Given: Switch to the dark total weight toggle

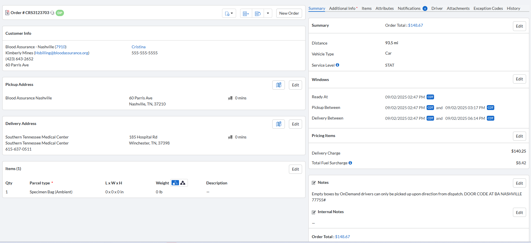Looking at the screenshot, I should pos(183,183).
